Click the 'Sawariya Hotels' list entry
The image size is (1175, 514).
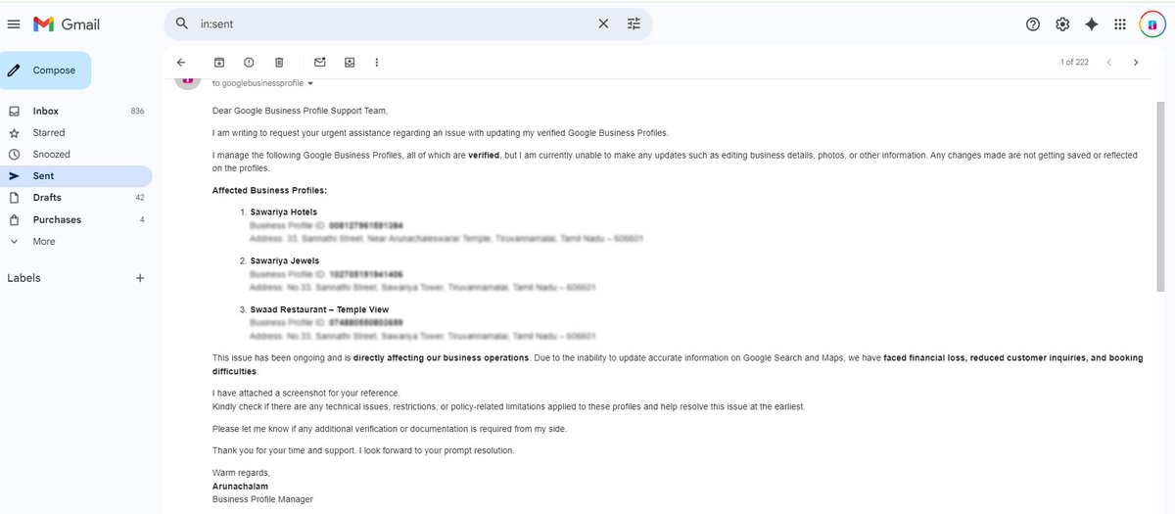click(x=284, y=212)
